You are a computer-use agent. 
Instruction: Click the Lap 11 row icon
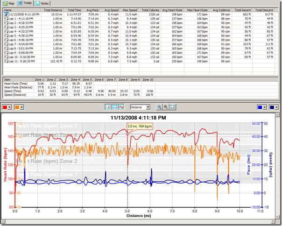(7, 61)
